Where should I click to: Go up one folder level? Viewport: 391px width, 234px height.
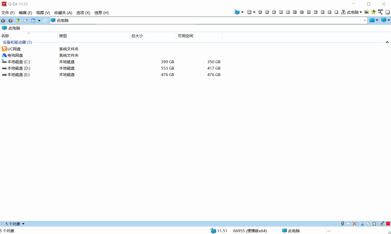point(18,21)
